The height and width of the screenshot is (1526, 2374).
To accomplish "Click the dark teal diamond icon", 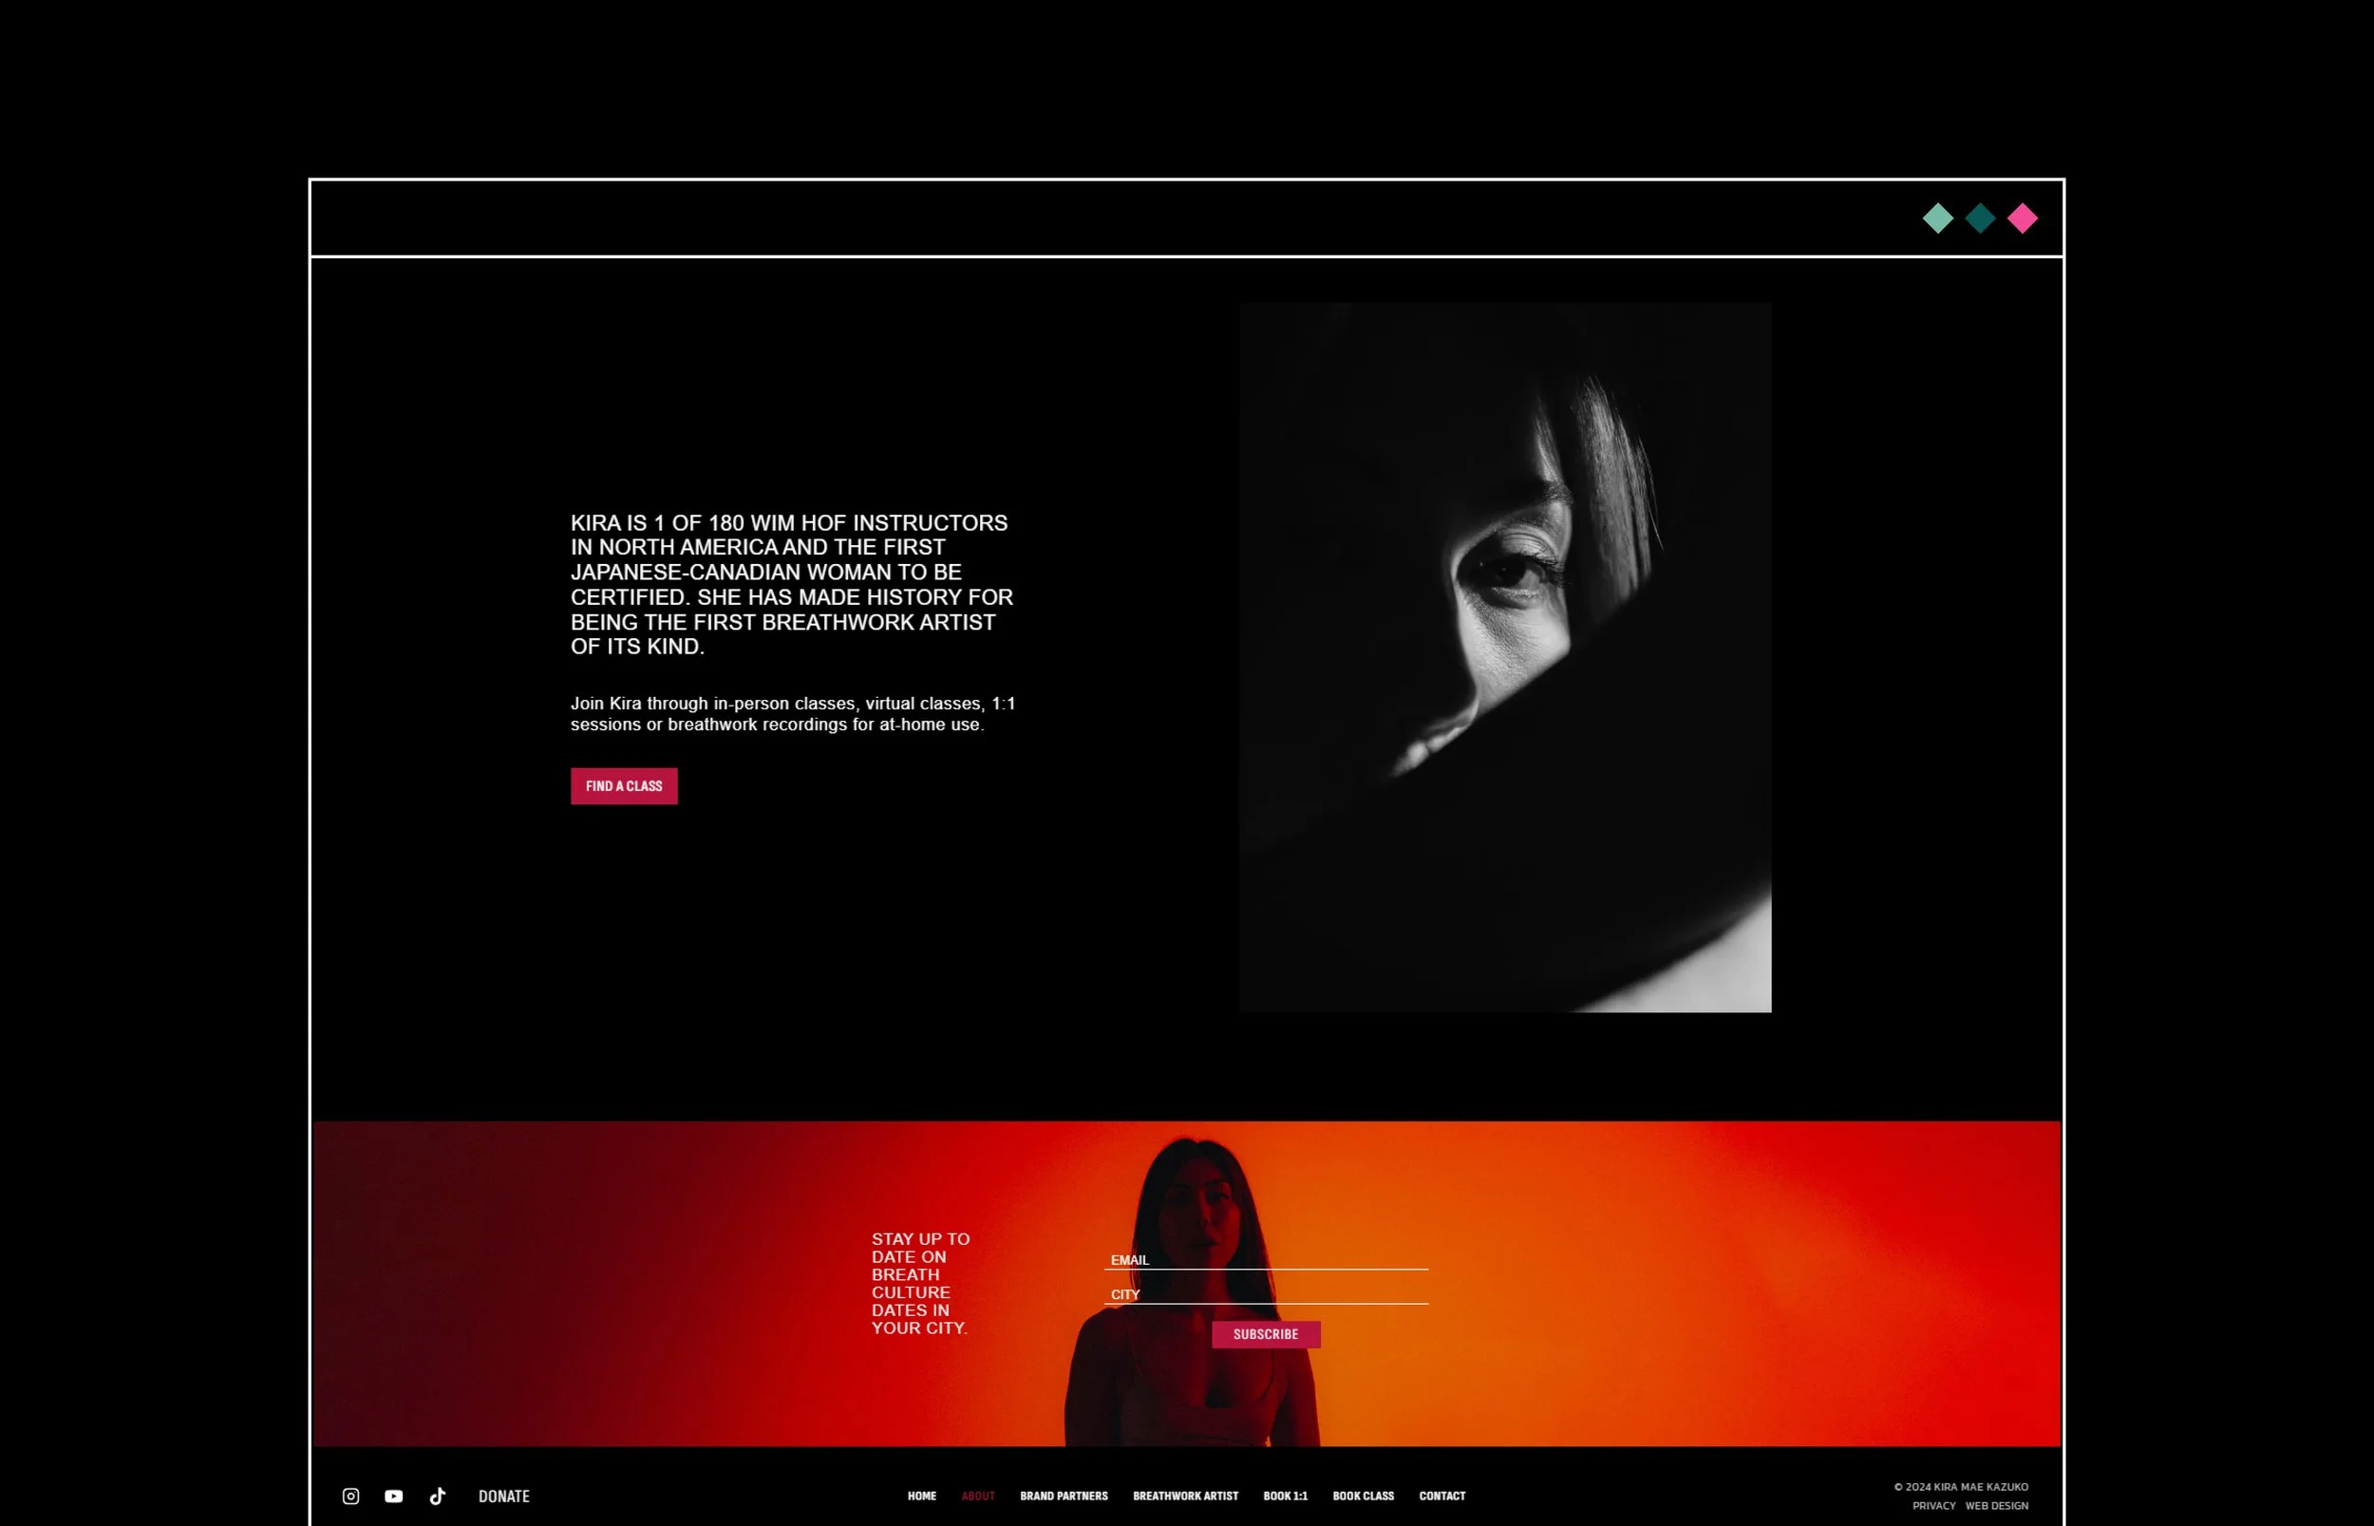I will (1981, 218).
